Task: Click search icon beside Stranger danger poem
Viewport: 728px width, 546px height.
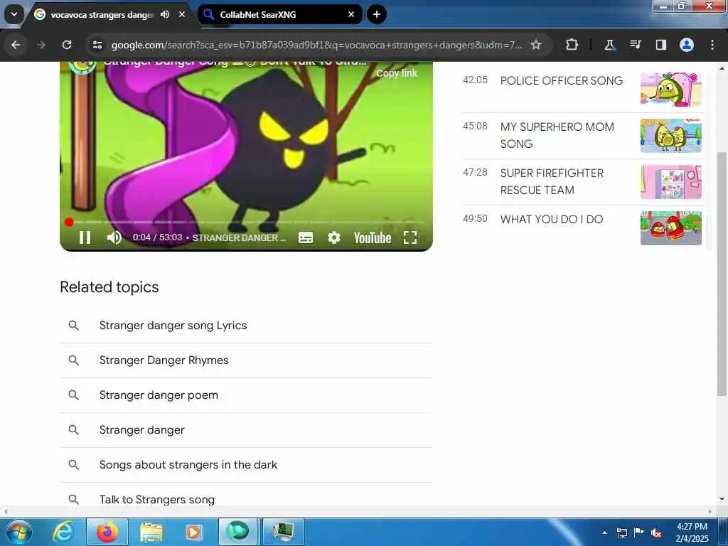Action: 73,395
